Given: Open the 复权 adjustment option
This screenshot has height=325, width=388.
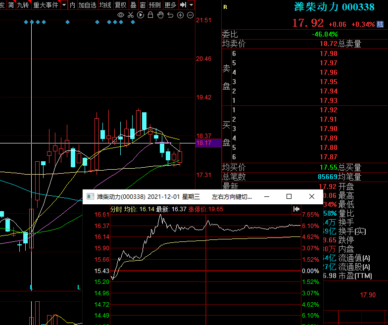Looking at the screenshot, I should (121, 5).
